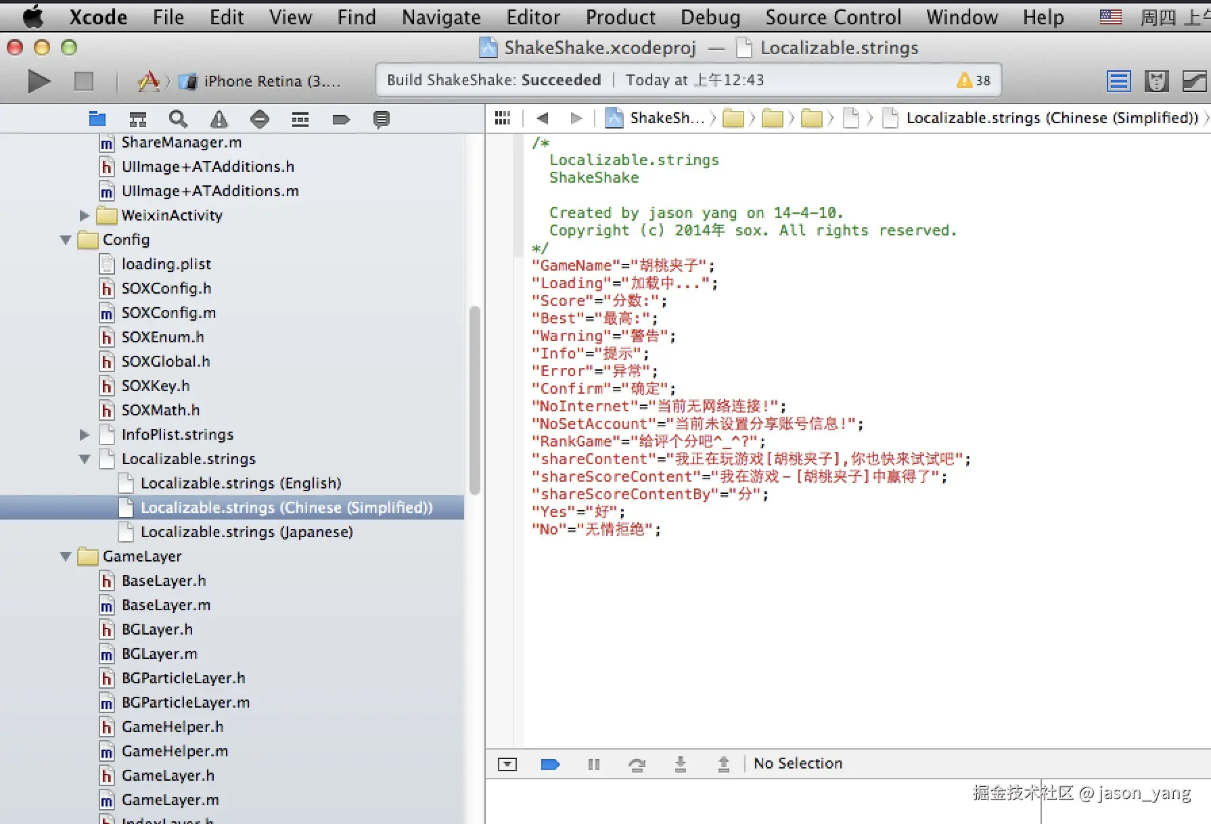Pause program execution in debug bar
The width and height of the screenshot is (1211, 824).
click(594, 764)
